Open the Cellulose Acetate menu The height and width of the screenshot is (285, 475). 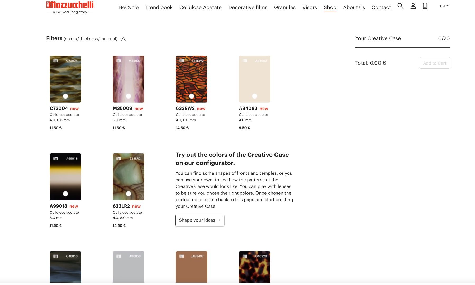pos(201,7)
